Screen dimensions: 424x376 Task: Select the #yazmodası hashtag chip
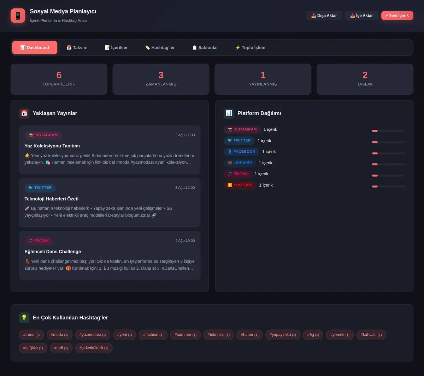tap(93, 335)
